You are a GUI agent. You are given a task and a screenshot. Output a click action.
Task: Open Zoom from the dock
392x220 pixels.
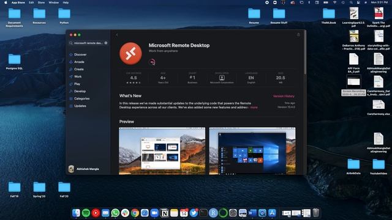tap(154, 213)
